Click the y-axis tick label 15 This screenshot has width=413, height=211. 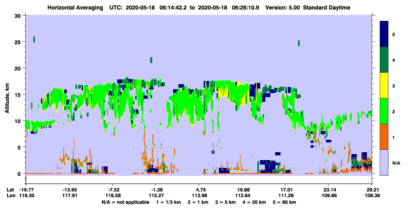[x=18, y=94]
